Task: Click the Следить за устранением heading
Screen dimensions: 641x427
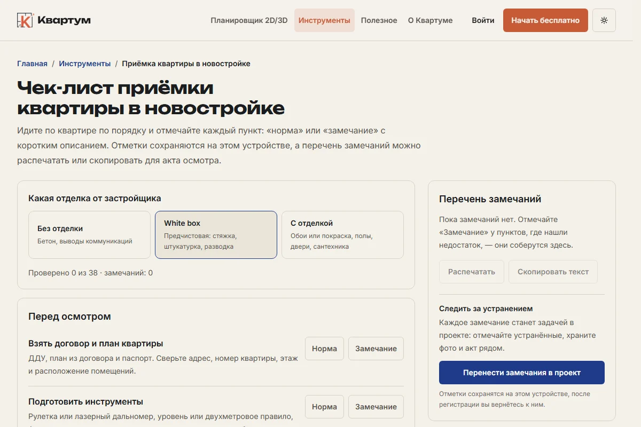Action: coord(486,309)
